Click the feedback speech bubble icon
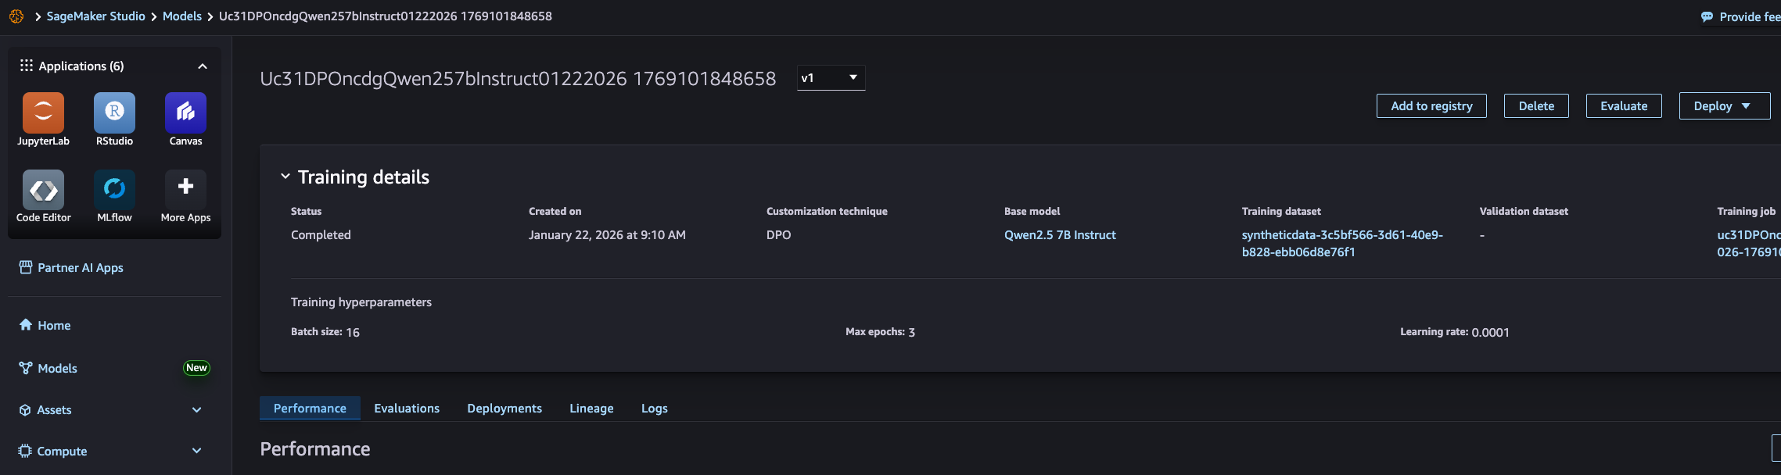Viewport: 1781px width, 475px height. [1707, 17]
